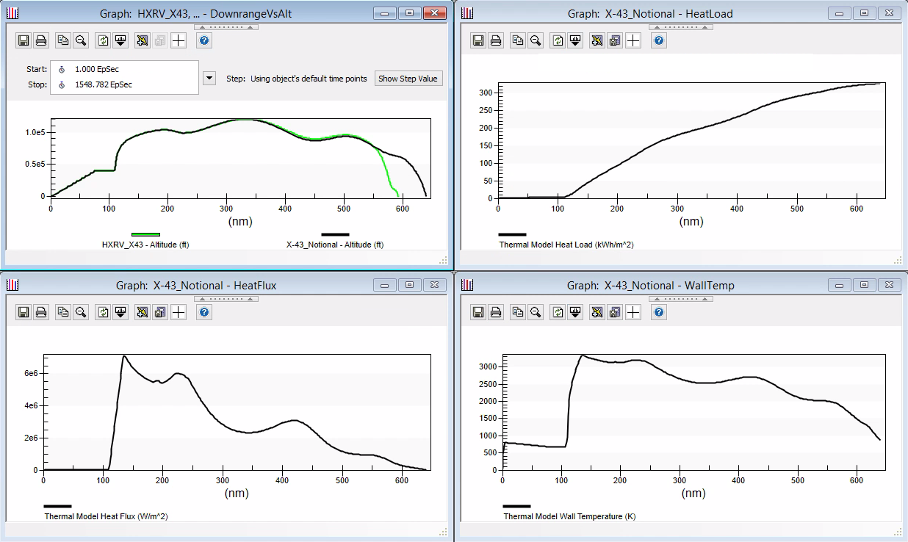Image resolution: width=908 pixels, height=542 pixels.
Task: Toggle crosshair cursor in HeatLoad graph
Action: point(633,41)
